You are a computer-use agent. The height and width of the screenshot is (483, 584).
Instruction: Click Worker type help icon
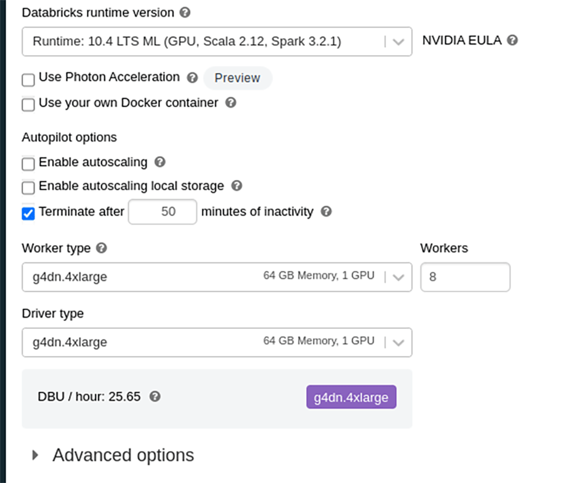point(101,248)
